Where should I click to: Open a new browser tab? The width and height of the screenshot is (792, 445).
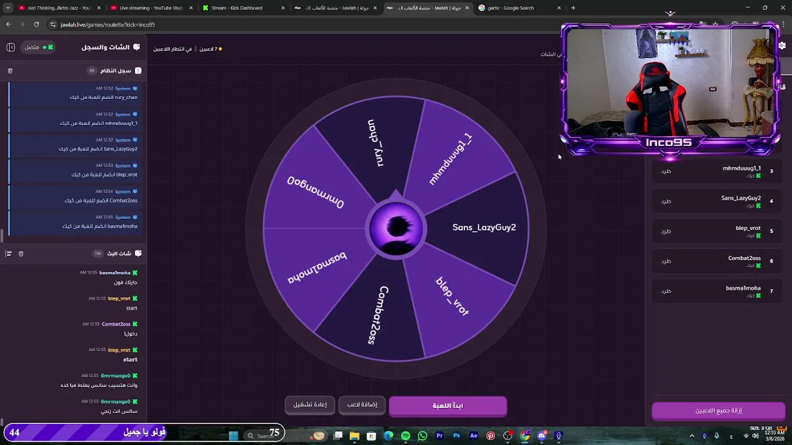tap(573, 8)
